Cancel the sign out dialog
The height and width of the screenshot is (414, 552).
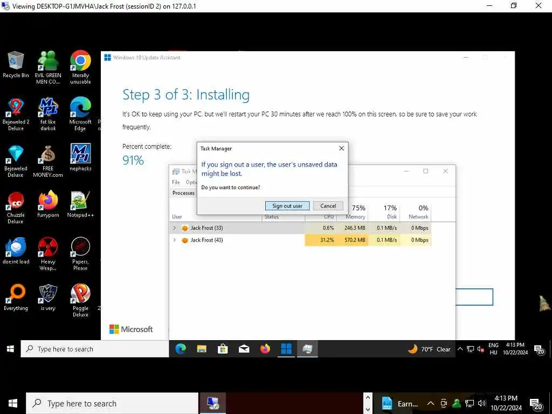(328, 206)
